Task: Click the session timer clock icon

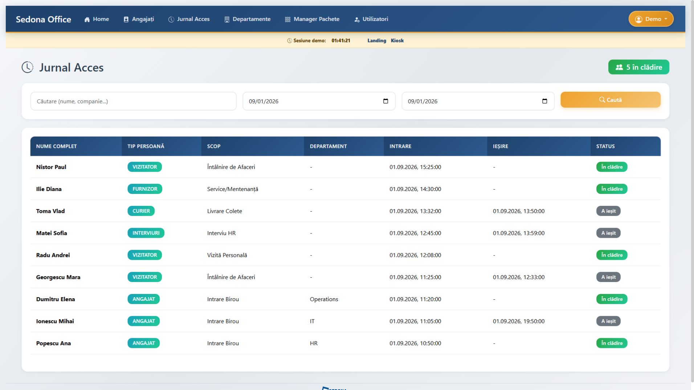Action: tap(290, 41)
